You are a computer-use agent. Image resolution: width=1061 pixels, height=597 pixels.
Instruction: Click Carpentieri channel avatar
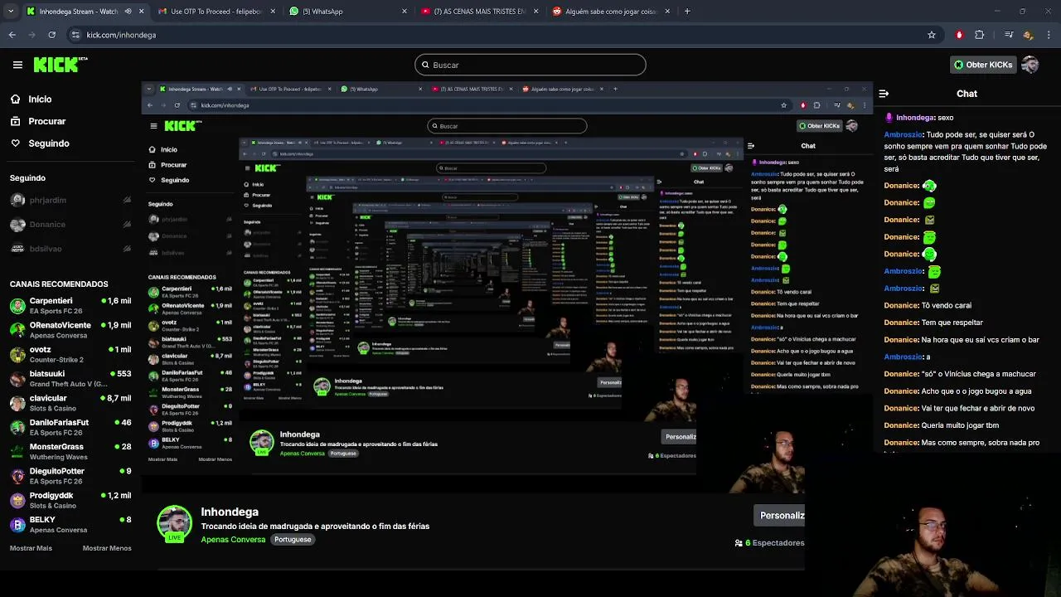pyautogui.click(x=17, y=306)
